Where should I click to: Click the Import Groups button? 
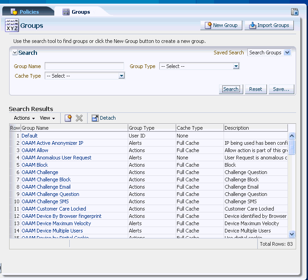(x=269, y=26)
